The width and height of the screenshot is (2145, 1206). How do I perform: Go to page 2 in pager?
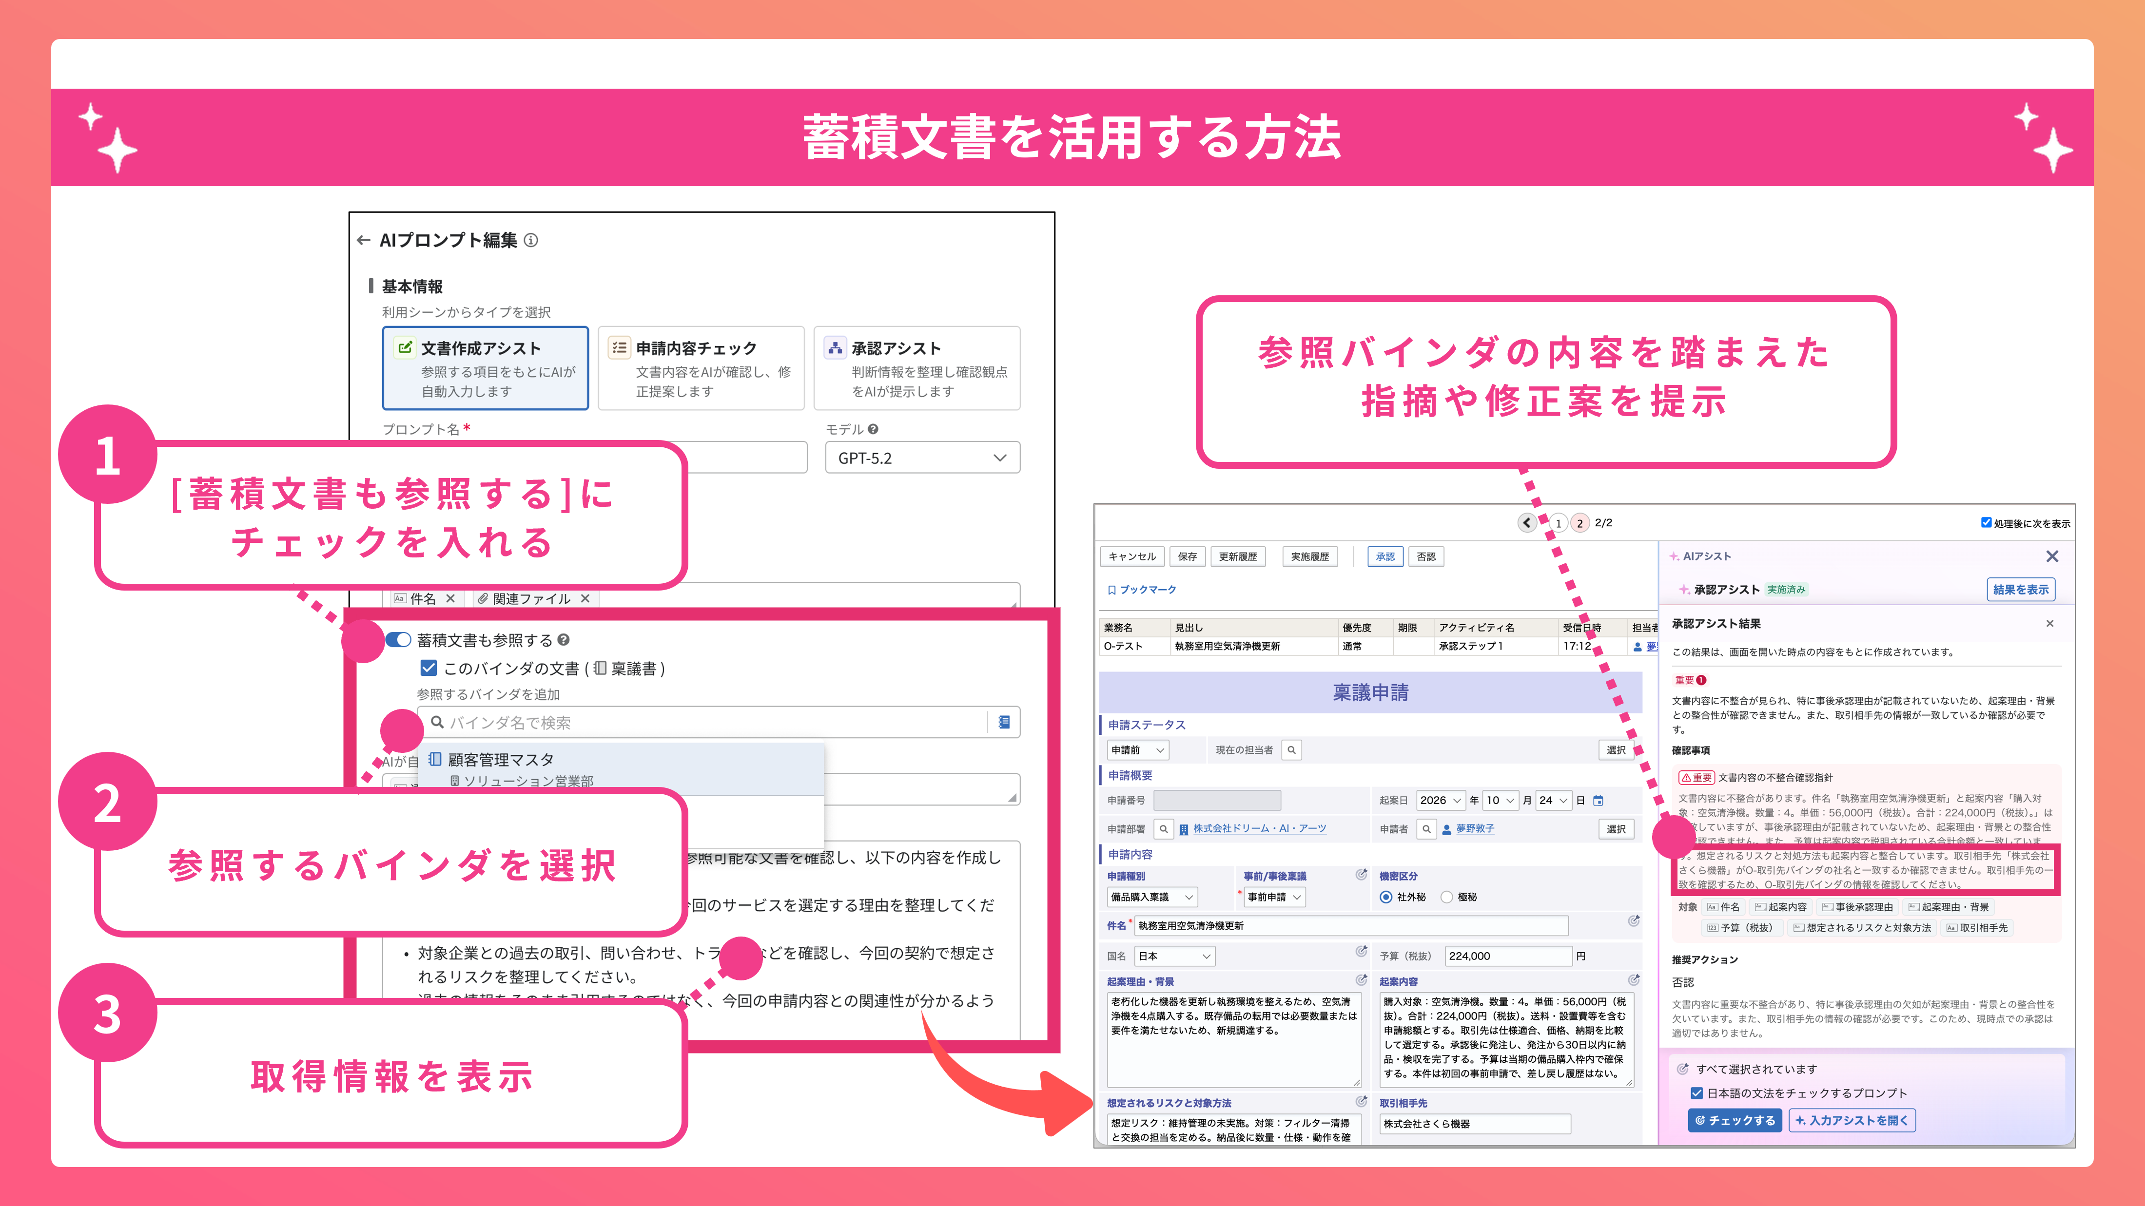coord(1579,523)
